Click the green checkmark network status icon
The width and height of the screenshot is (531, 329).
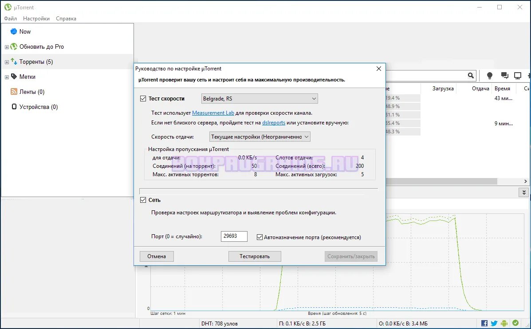click(x=515, y=323)
